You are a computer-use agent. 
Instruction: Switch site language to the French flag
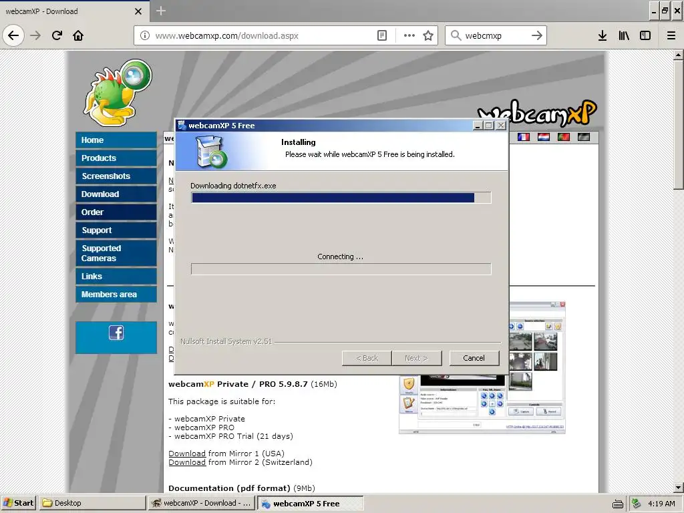click(524, 137)
